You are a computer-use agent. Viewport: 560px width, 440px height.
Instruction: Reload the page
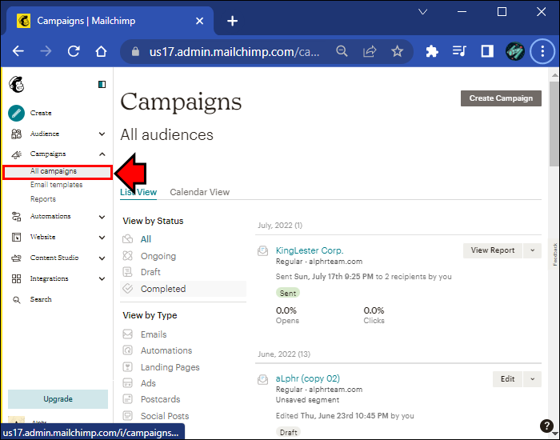click(x=74, y=51)
